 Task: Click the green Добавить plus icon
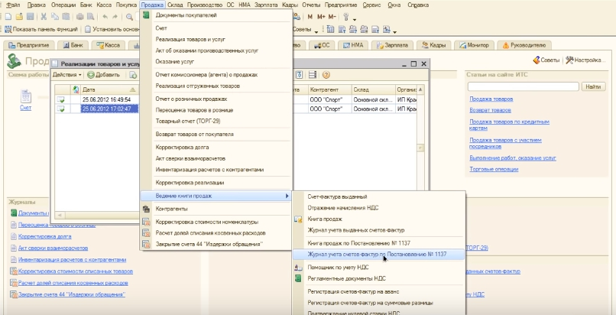pyautogui.click(x=90, y=75)
